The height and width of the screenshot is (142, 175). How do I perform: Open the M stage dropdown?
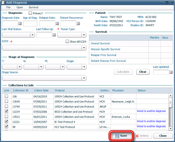[x=63, y=67]
